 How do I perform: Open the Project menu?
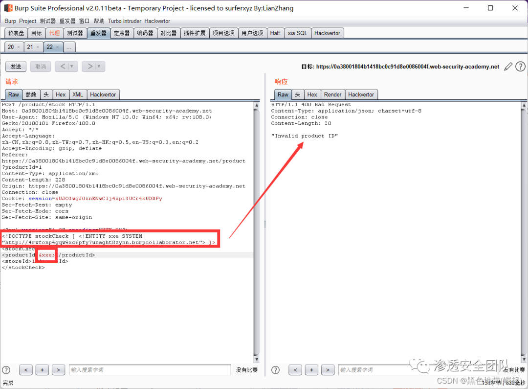pyautogui.click(x=27, y=21)
